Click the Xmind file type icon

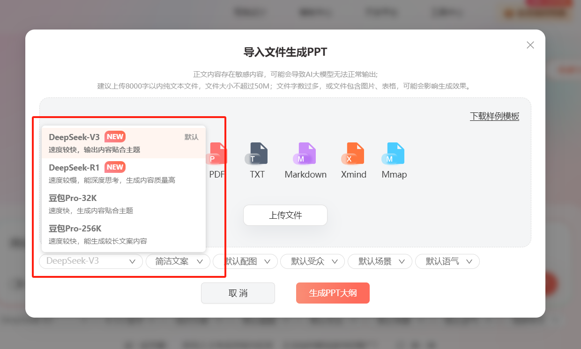(x=353, y=153)
